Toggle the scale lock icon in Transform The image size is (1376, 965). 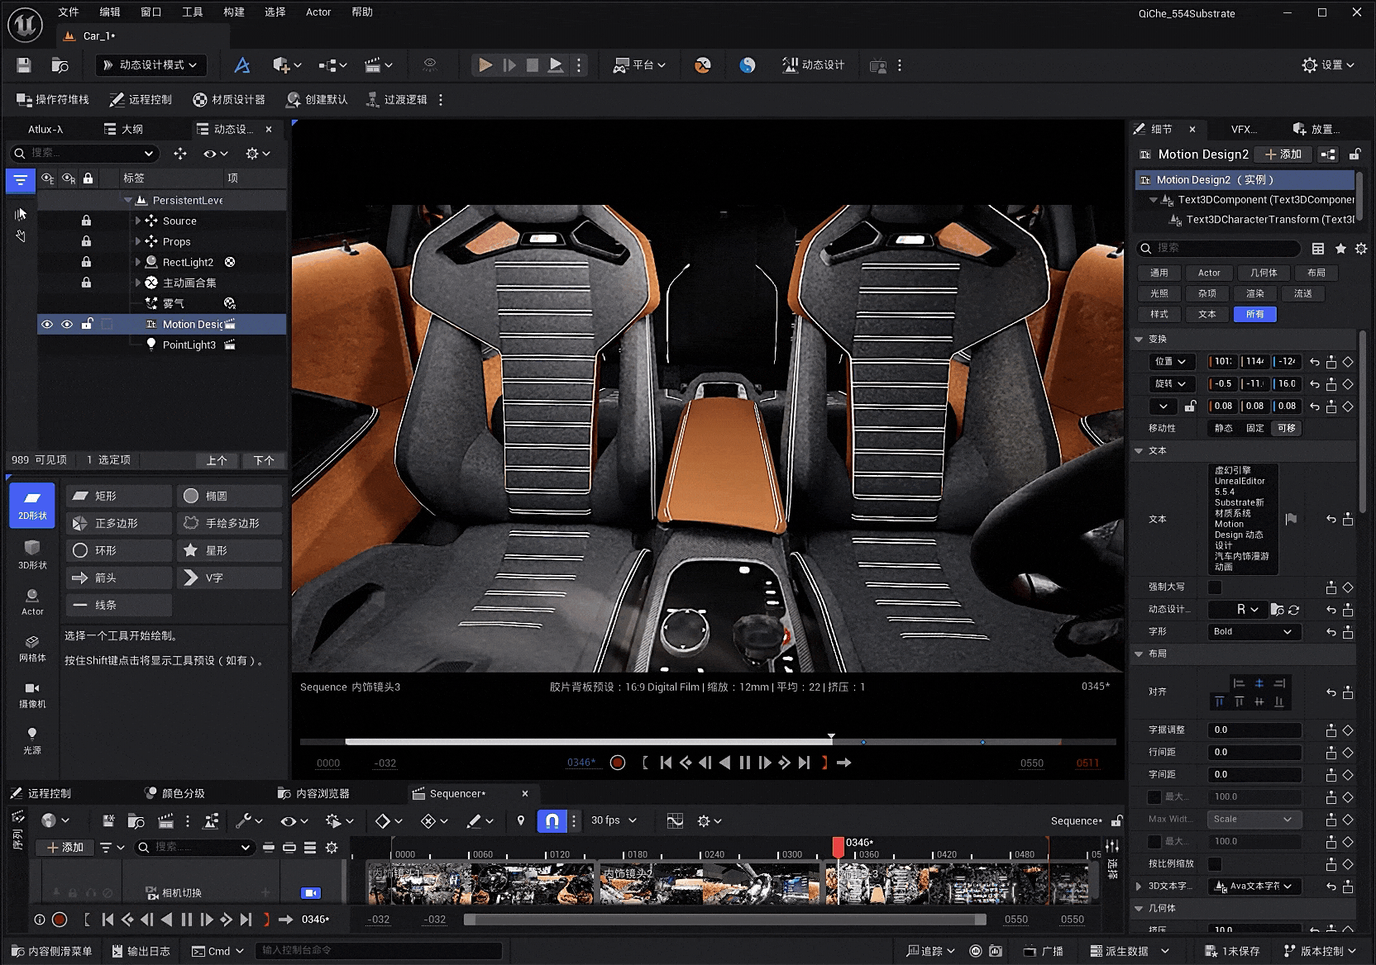[x=1190, y=406]
